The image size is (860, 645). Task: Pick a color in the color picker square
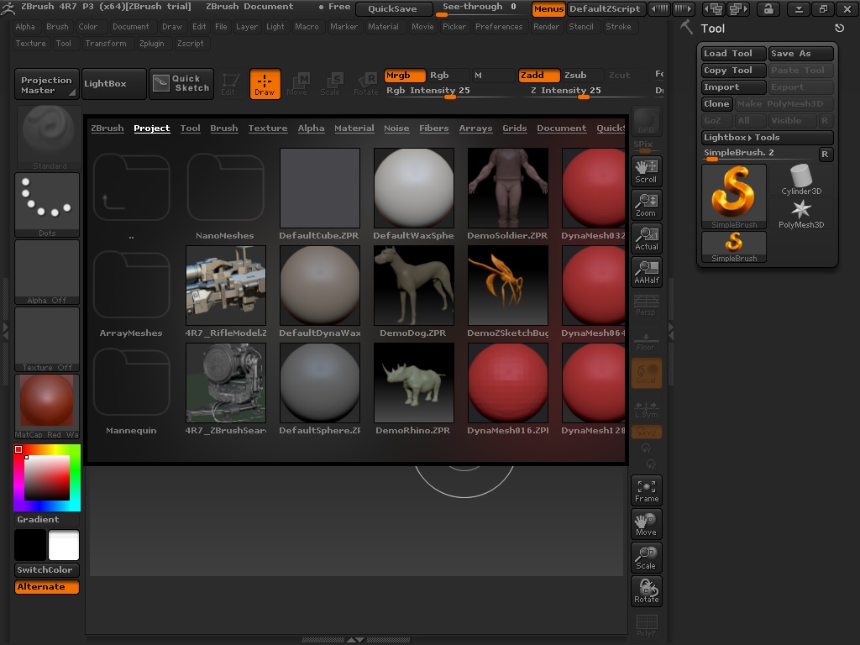pyautogui.click(x=47, y=478)
